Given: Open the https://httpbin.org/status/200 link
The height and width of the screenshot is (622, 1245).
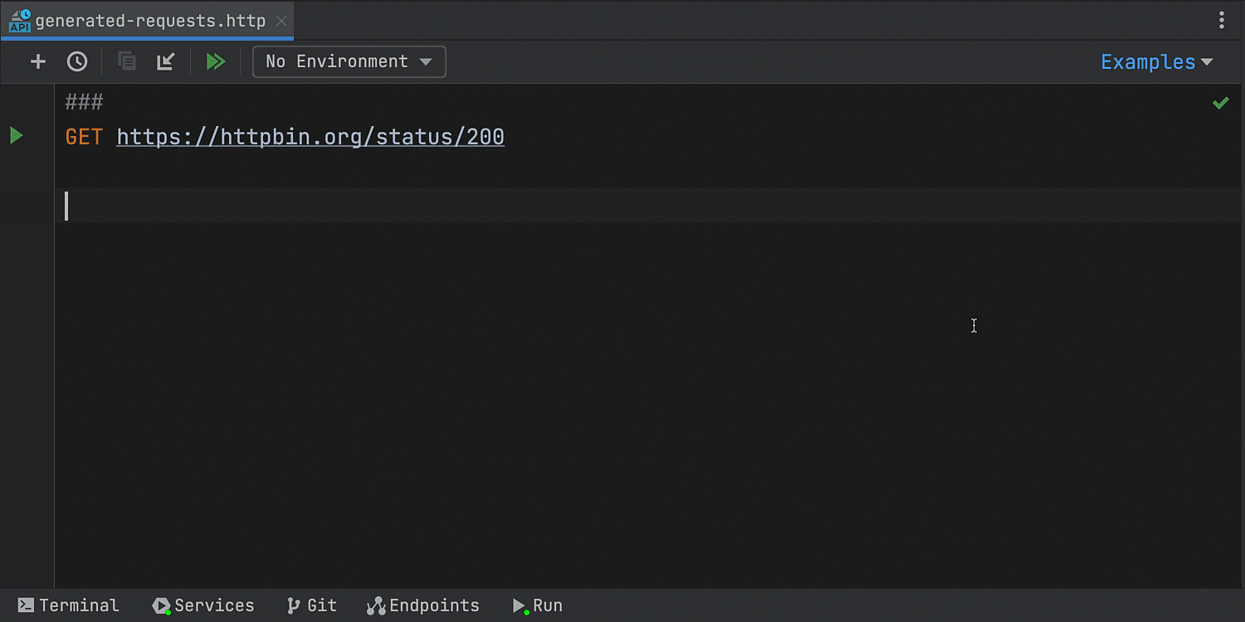Looking at the screenshot, I should (x=310, y=136).
